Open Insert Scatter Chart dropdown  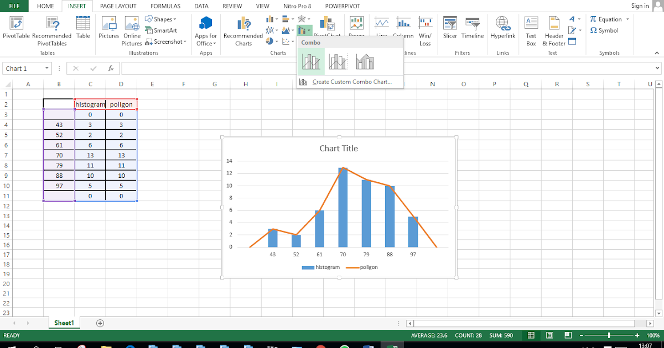point(288,41)
